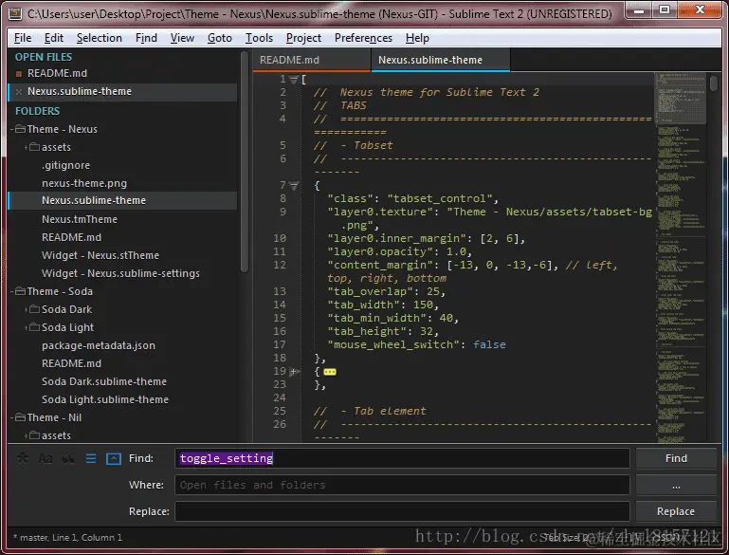Viewport: 729px width, 555px height.
Task: Expand the assets folder under Theme - Nil
Action: pos(26,435)
